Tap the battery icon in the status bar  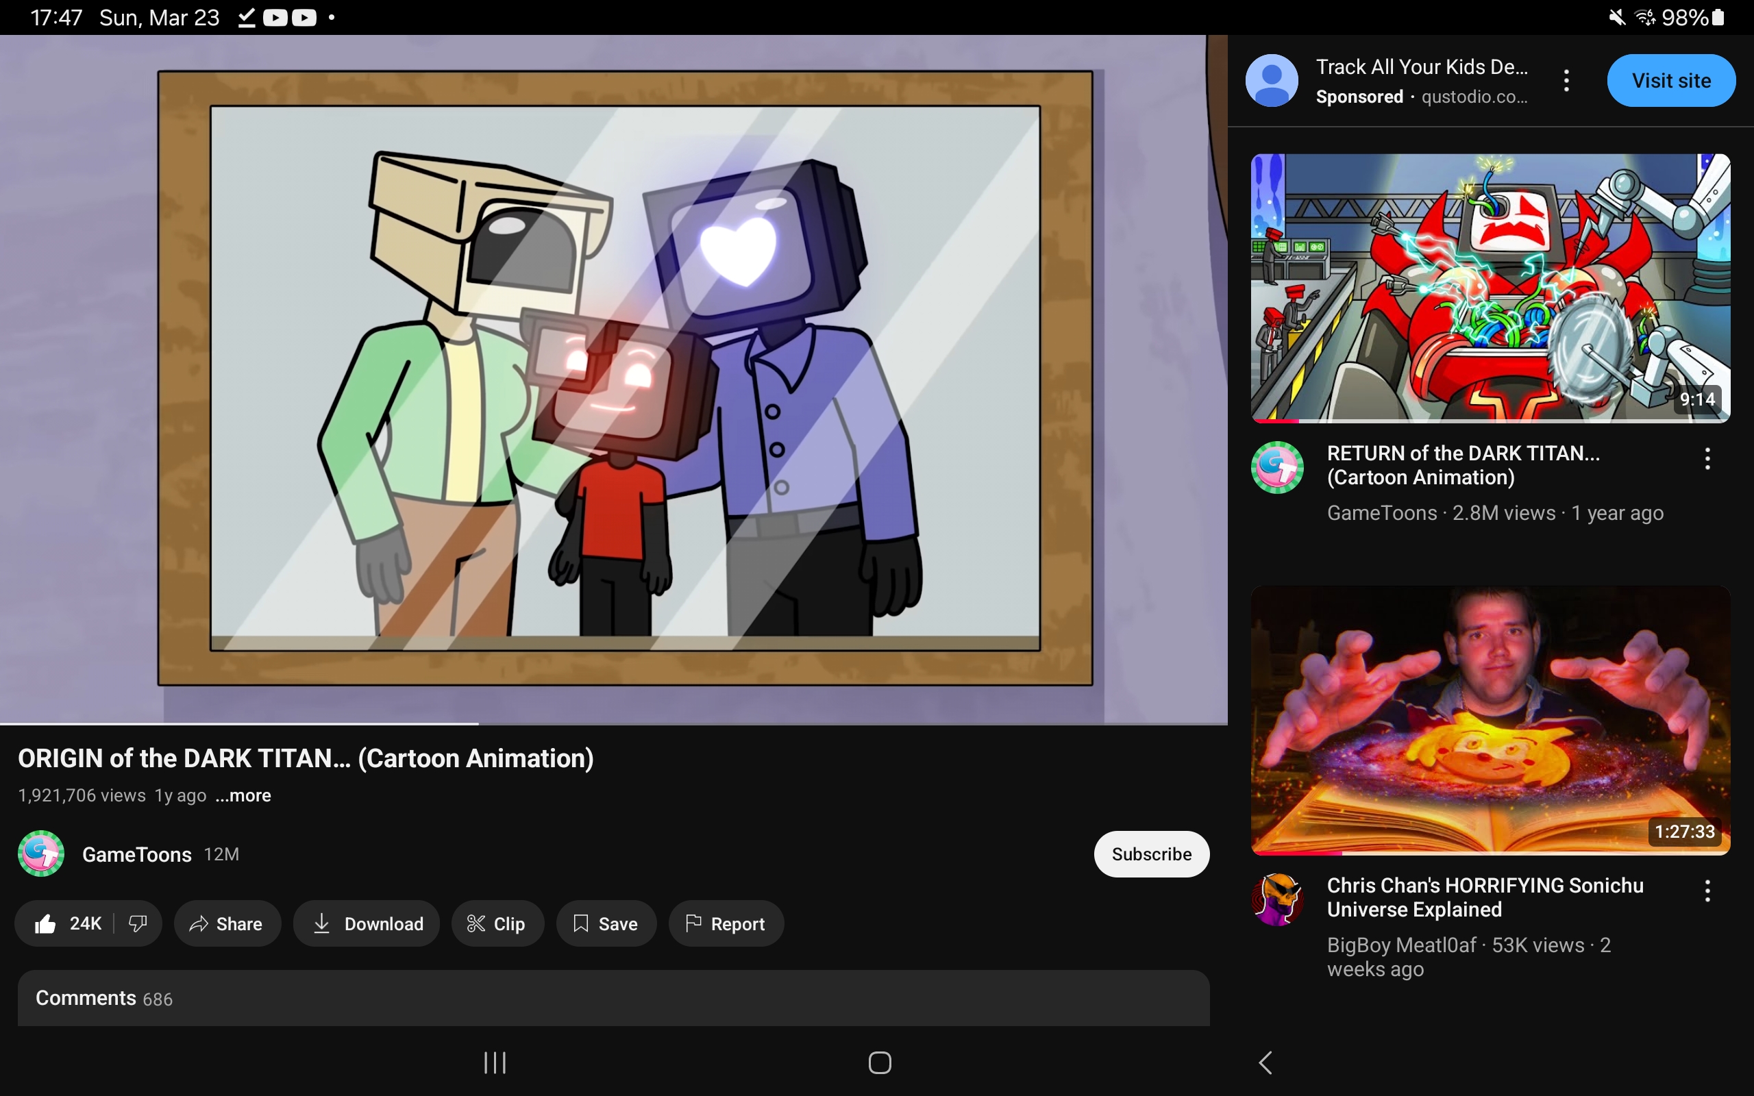[1718, 17]
